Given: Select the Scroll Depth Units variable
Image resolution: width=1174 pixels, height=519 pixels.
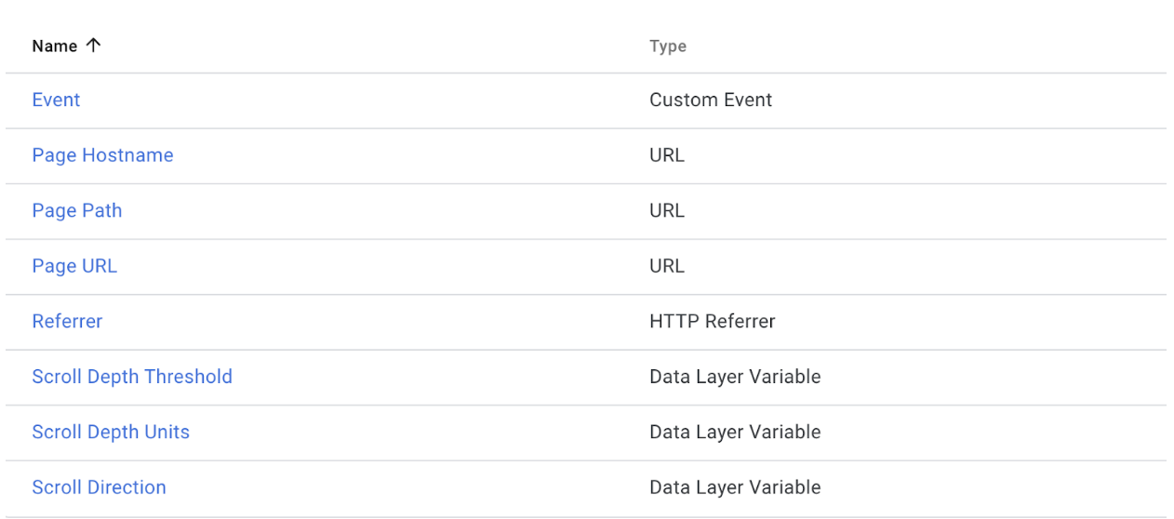Looking at the screenshot, I should [x=111, y=432].
